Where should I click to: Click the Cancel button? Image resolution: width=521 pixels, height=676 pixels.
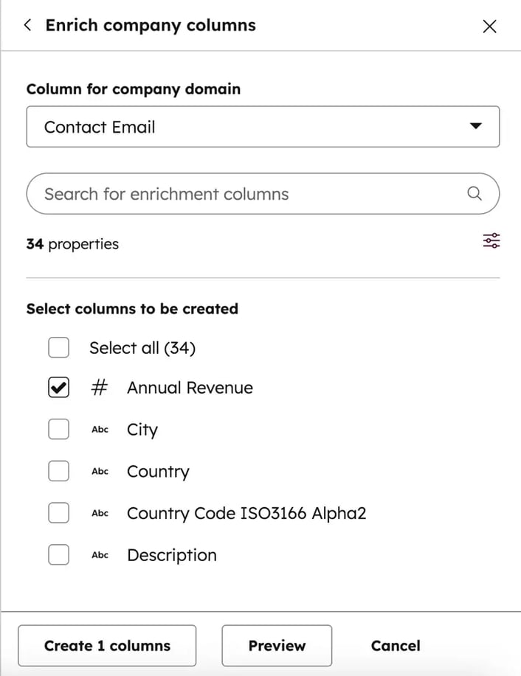click(x=396, y=646)
